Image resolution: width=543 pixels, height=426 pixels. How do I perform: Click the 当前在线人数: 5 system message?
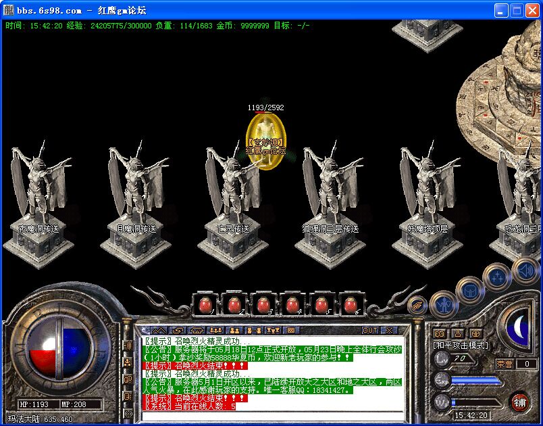189,406
